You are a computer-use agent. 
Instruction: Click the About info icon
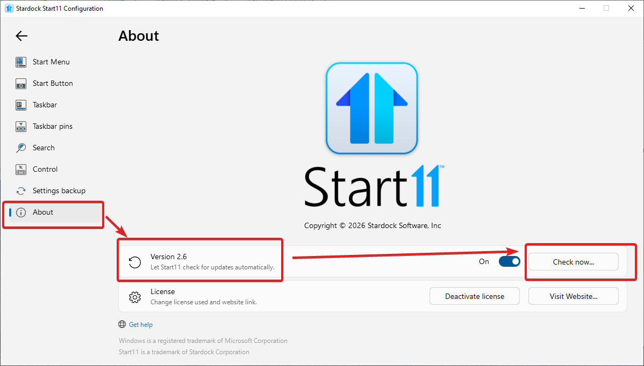pos(21,213)
